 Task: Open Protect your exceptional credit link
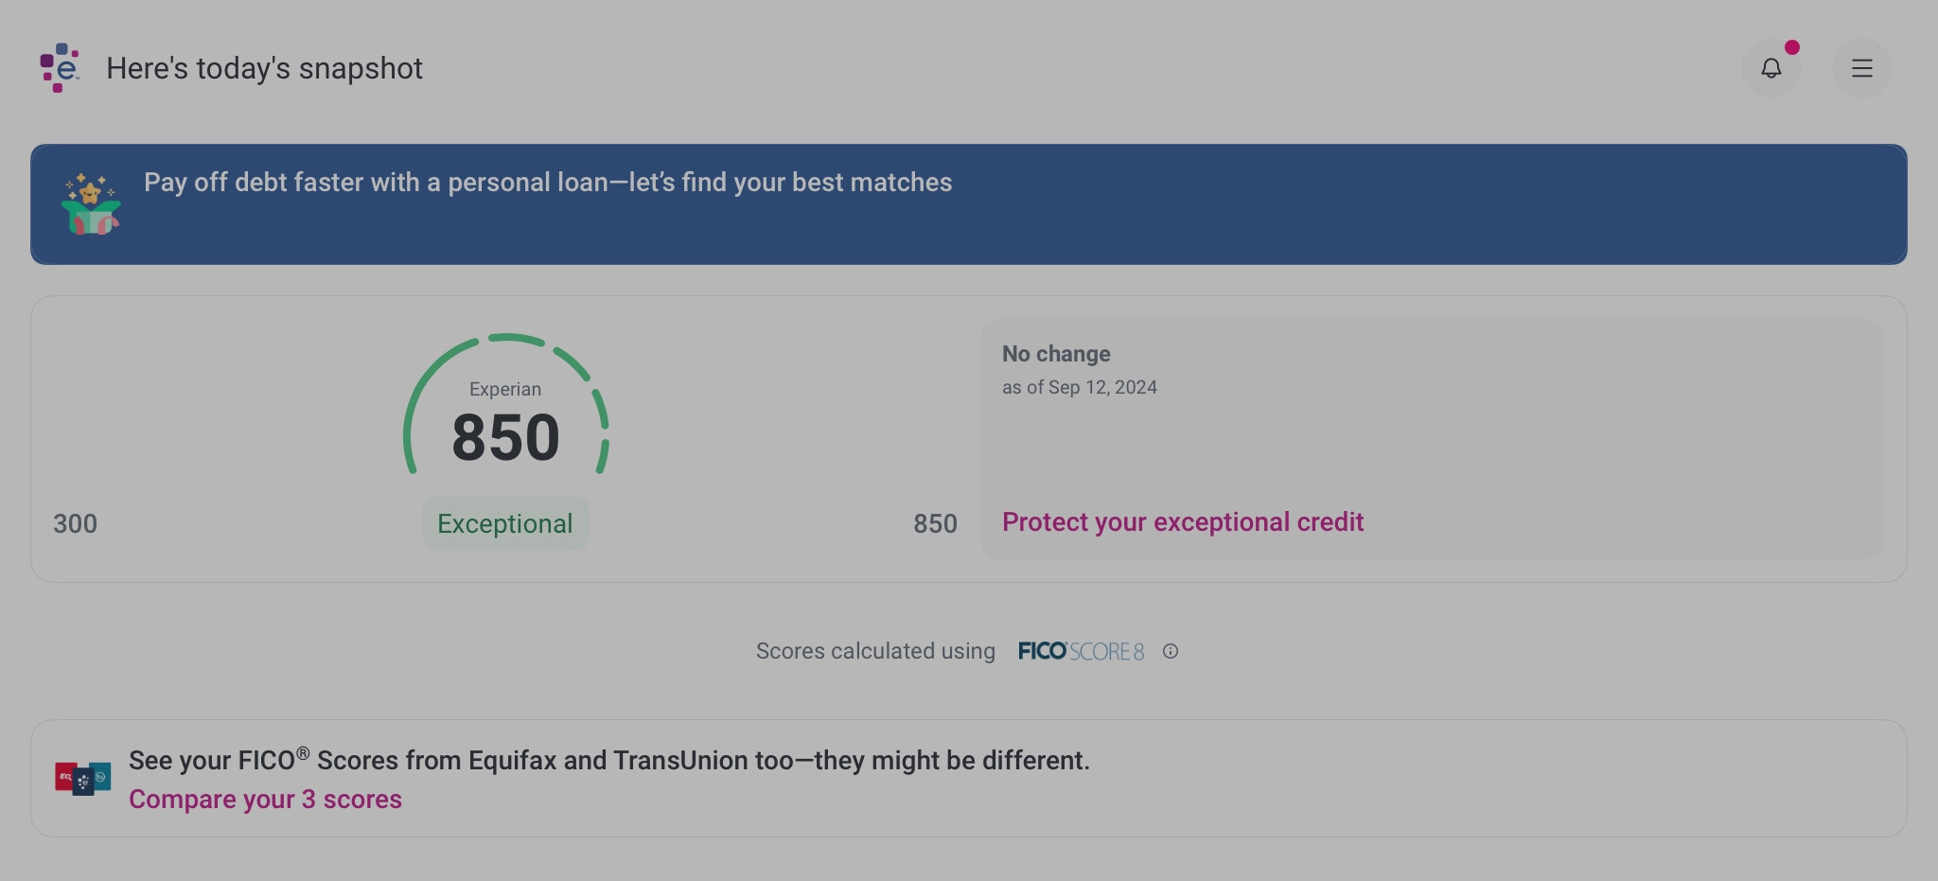coord(1183,522)
